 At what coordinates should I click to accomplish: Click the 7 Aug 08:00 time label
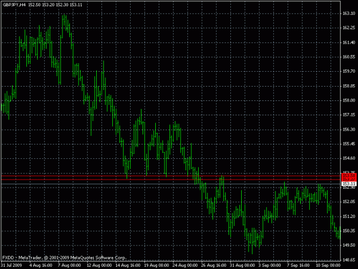pyautogui.click(x=69, y=266)
